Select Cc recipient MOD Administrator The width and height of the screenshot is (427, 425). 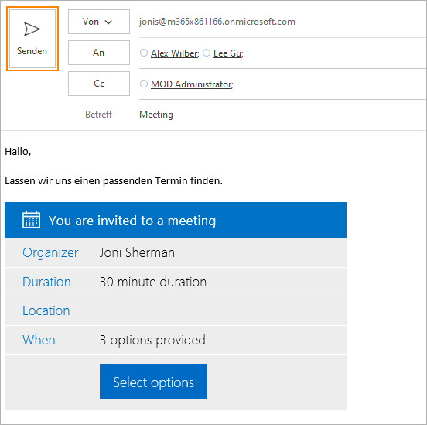click(192, 84)
